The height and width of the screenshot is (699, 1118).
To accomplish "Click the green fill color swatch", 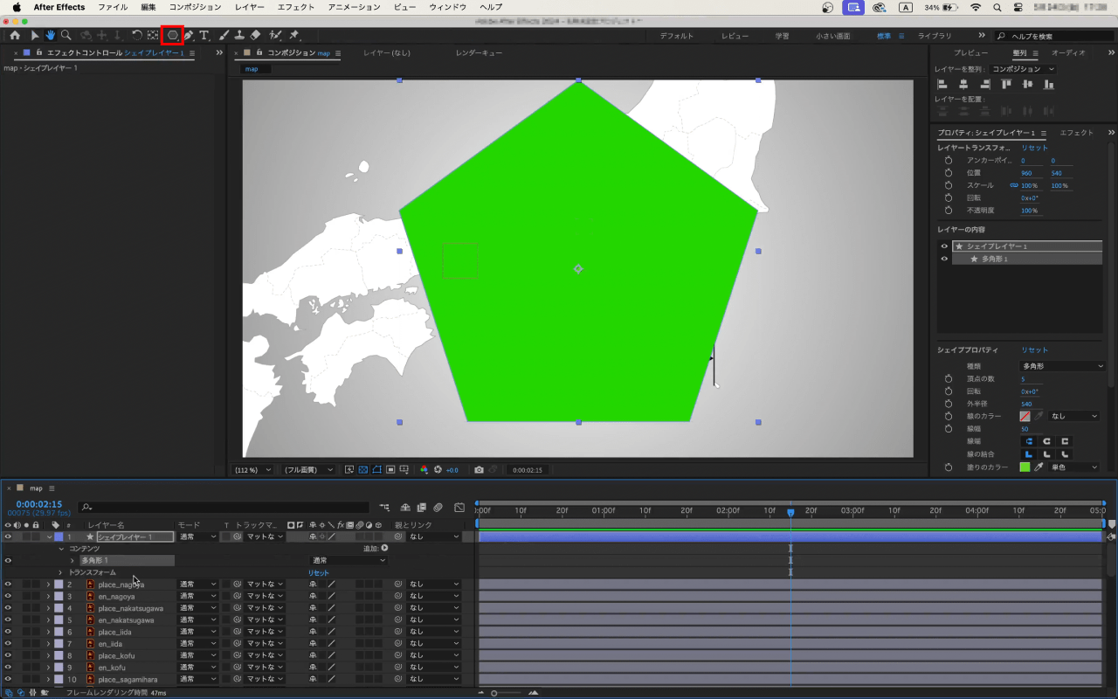I will (x=1025, y=467).
